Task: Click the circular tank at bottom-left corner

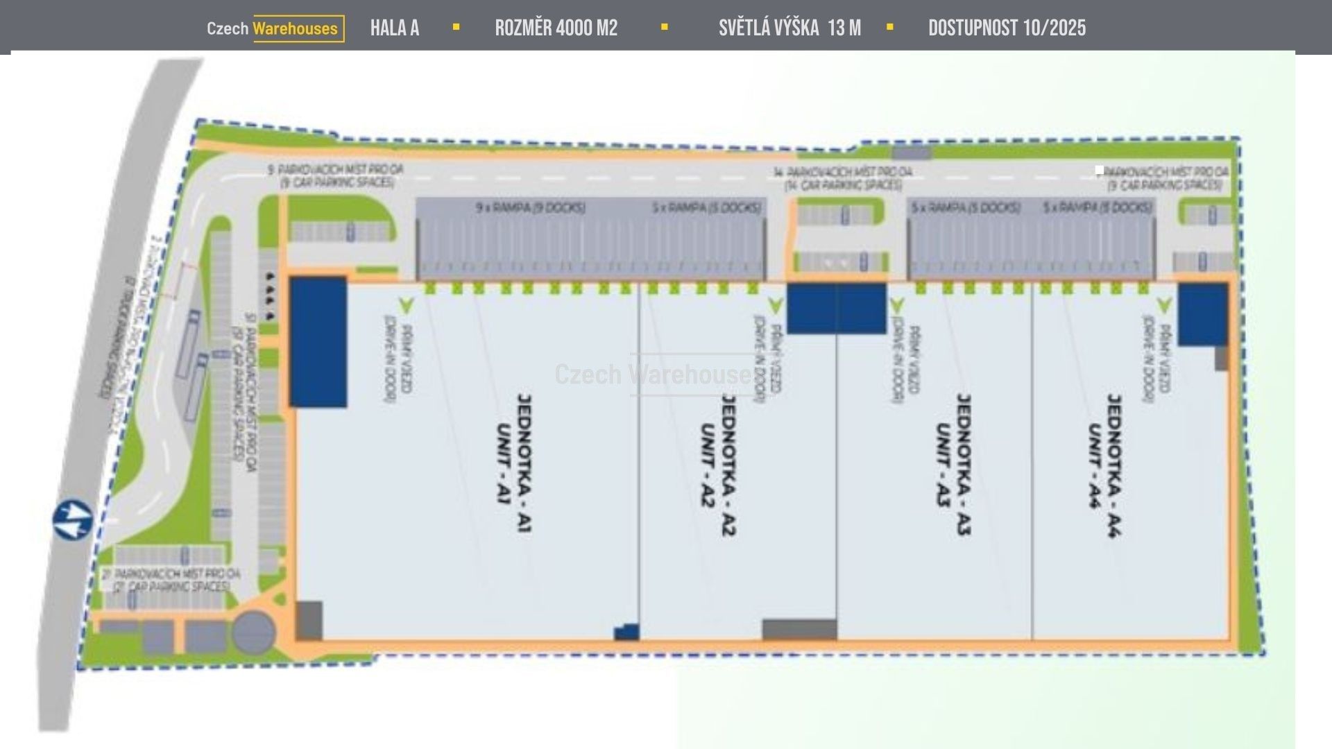Action: (253, 632)
